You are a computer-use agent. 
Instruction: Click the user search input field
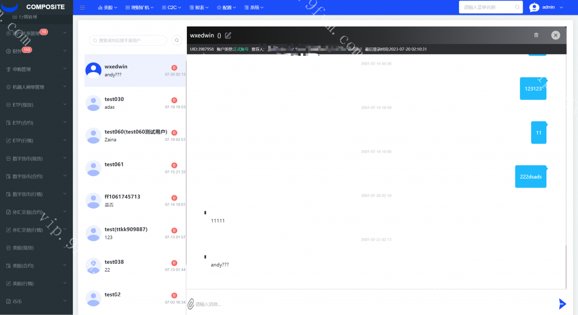click(130, 41)
